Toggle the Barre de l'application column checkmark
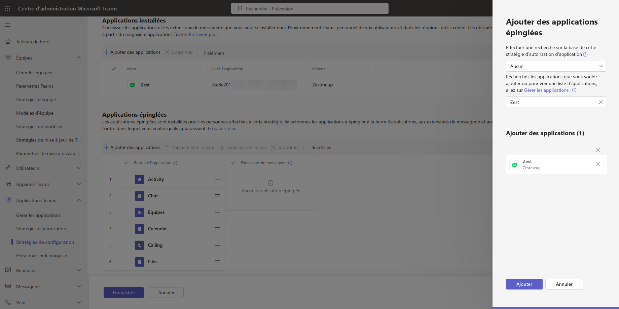The height and width of the screenshot is (309, 619). click(126, 163)
